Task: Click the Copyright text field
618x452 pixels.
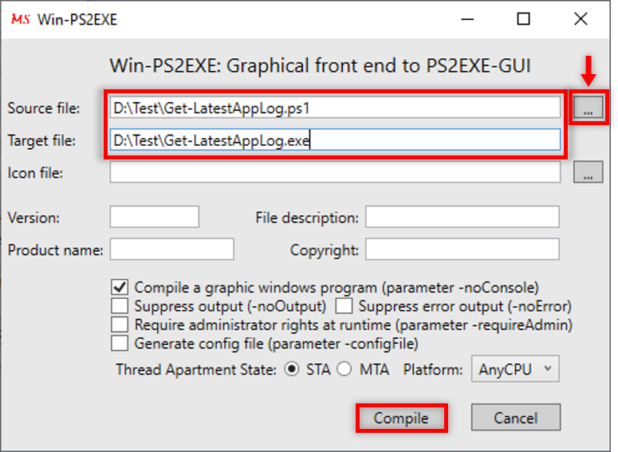Action: [x=462, y=249]
